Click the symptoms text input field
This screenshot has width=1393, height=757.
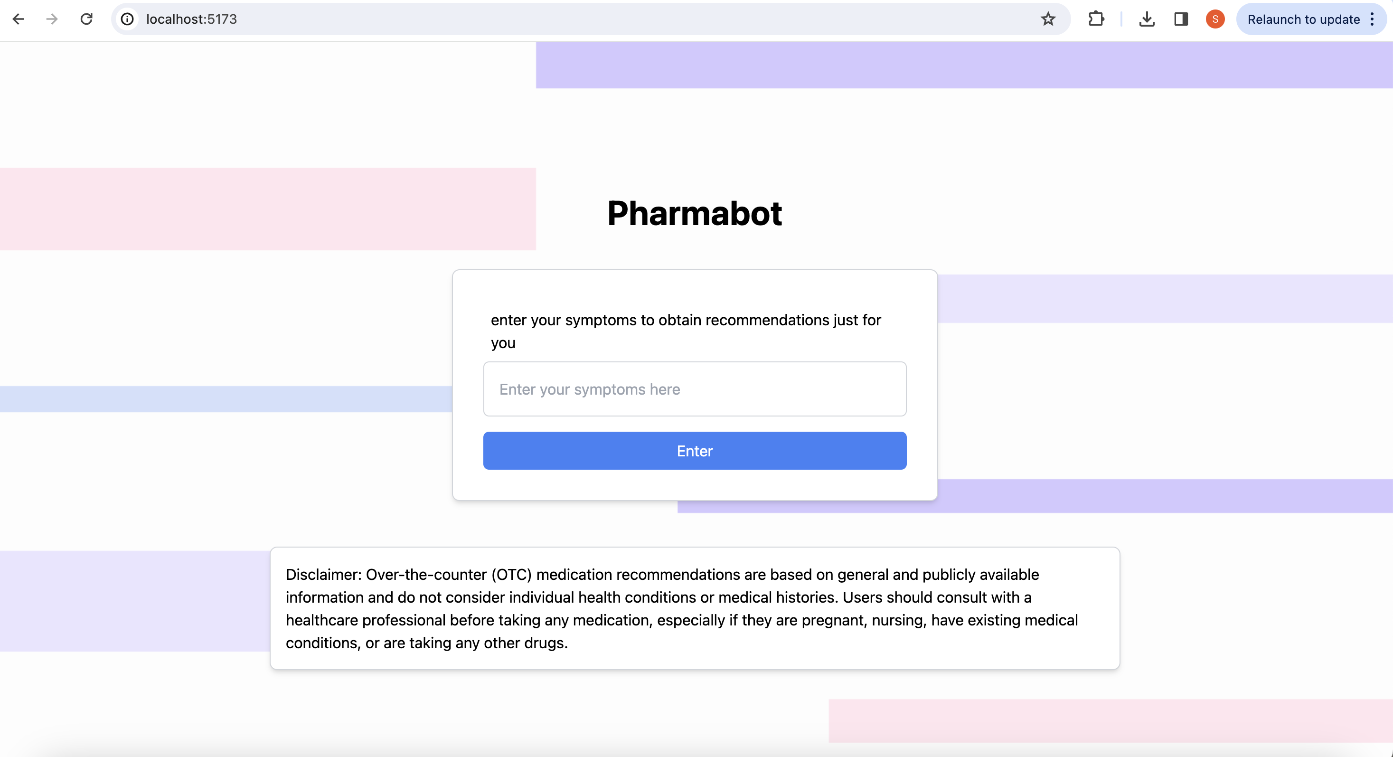pyautogui.click(x=694, y=389)
